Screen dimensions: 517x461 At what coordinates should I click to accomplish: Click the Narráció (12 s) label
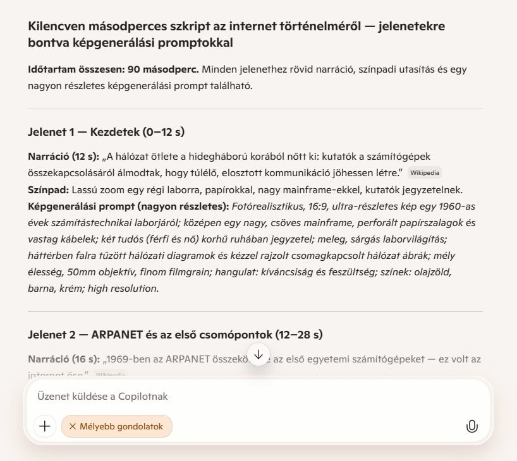63,156
